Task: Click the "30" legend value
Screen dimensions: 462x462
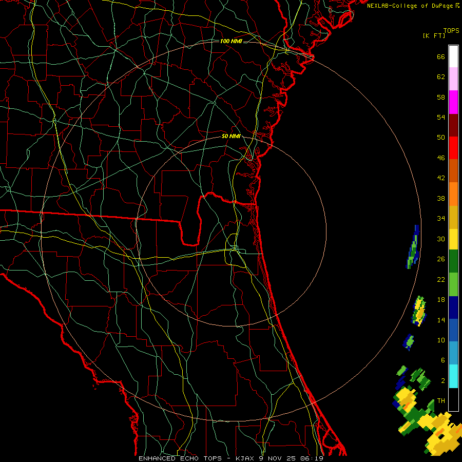Action: (441, 239)
